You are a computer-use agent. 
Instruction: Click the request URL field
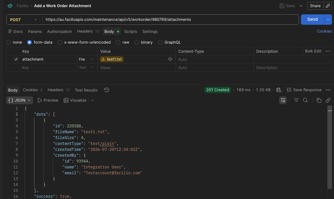[170, 20]
